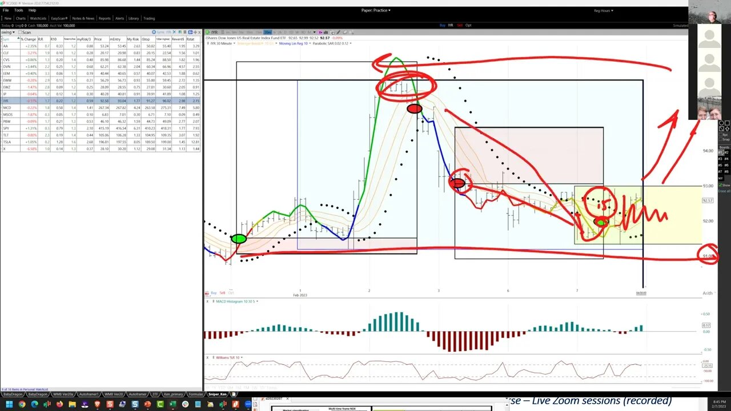Select the up arrow drawing tool
This screenshot has width=731, height=411.
pyautogui.click(x=727, y=129)
